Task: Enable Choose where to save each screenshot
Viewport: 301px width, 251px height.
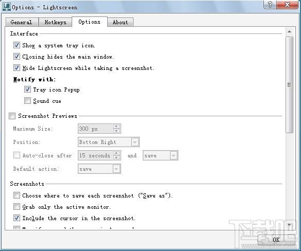Action: pyautogui.click(x=16, y=195)
